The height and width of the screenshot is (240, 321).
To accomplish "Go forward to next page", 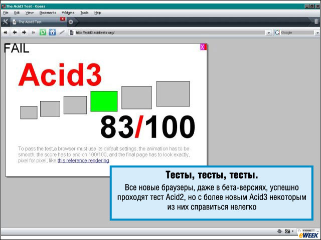I will pos(24,32).
